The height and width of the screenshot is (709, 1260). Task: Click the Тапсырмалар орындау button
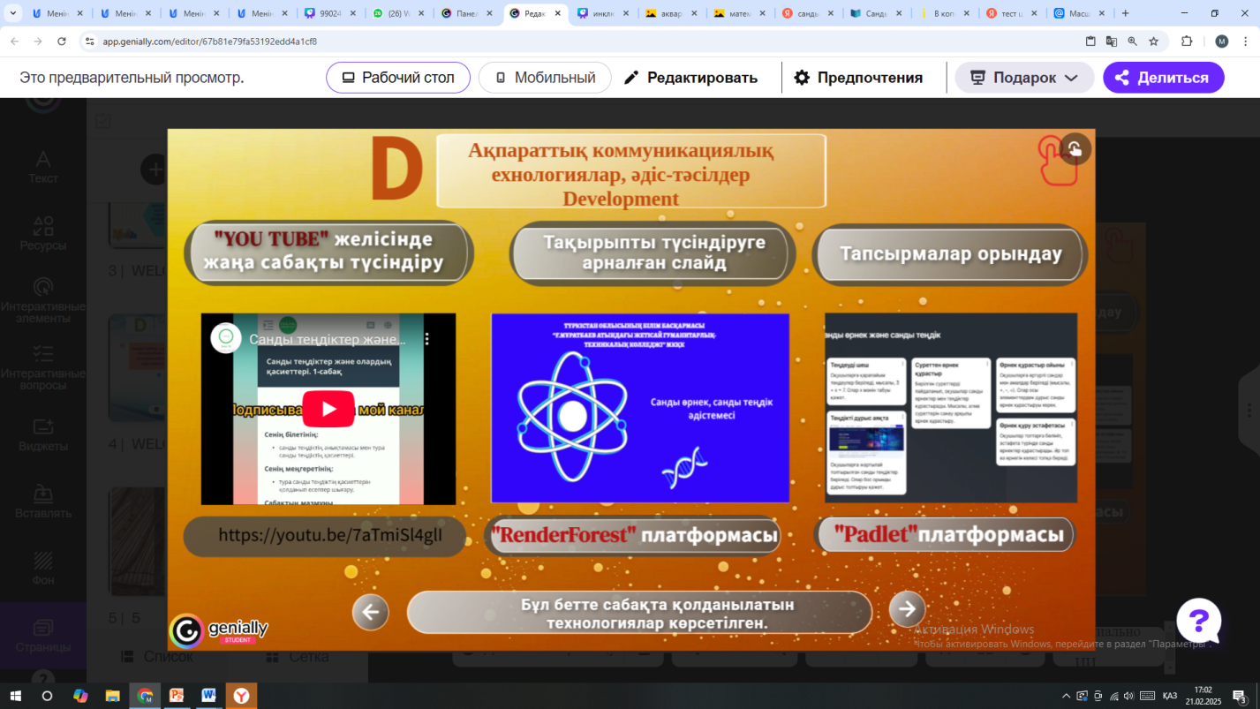(x=950, y=253)
